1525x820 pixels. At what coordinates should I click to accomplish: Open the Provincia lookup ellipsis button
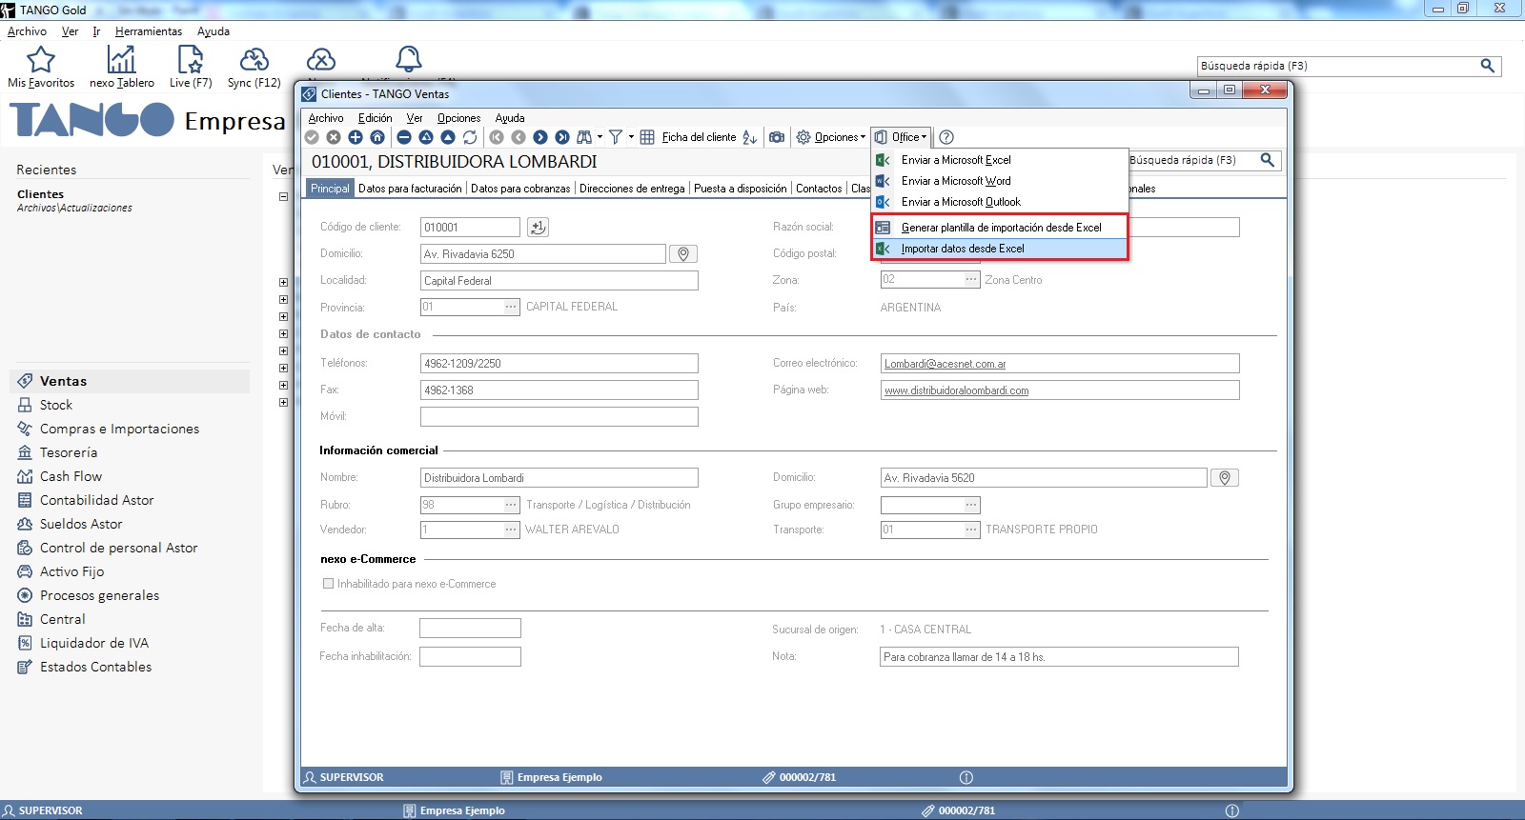[x=511, y=307]
